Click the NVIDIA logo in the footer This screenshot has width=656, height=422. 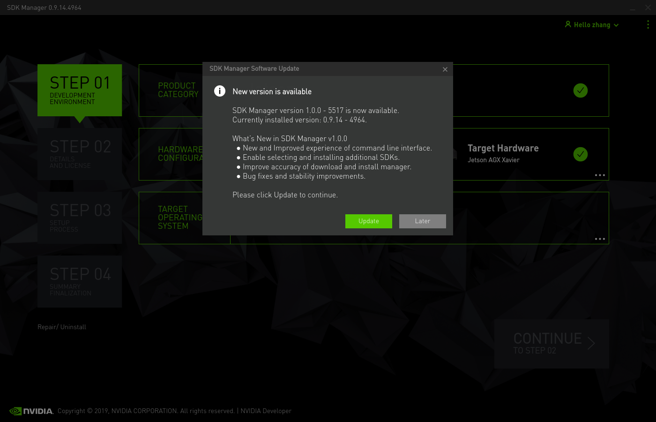[31, 411]
